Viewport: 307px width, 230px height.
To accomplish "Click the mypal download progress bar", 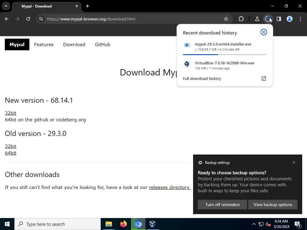I will coord(225,55).
